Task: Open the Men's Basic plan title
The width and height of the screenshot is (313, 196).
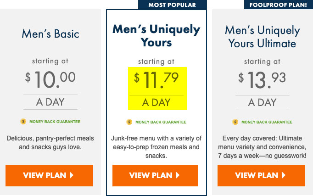Action: click(50, 34)
